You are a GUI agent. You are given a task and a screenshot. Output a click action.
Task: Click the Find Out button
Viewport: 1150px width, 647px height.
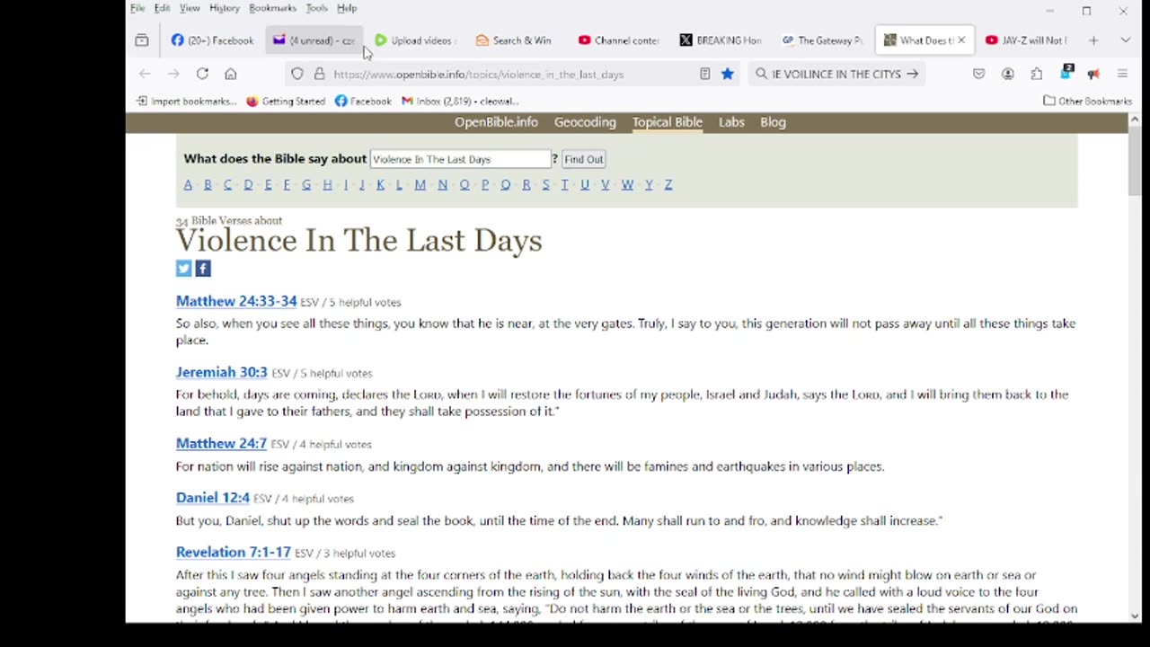584,159
